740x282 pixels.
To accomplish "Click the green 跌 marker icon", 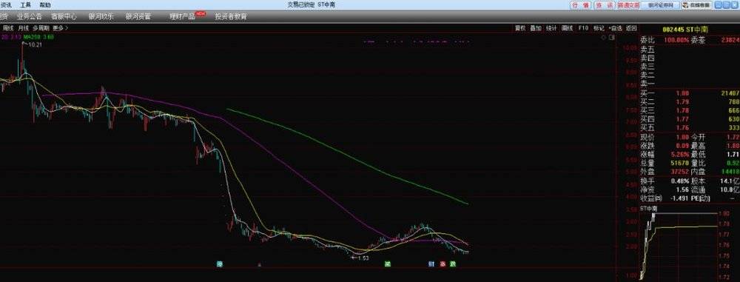I will click(453, 263).
